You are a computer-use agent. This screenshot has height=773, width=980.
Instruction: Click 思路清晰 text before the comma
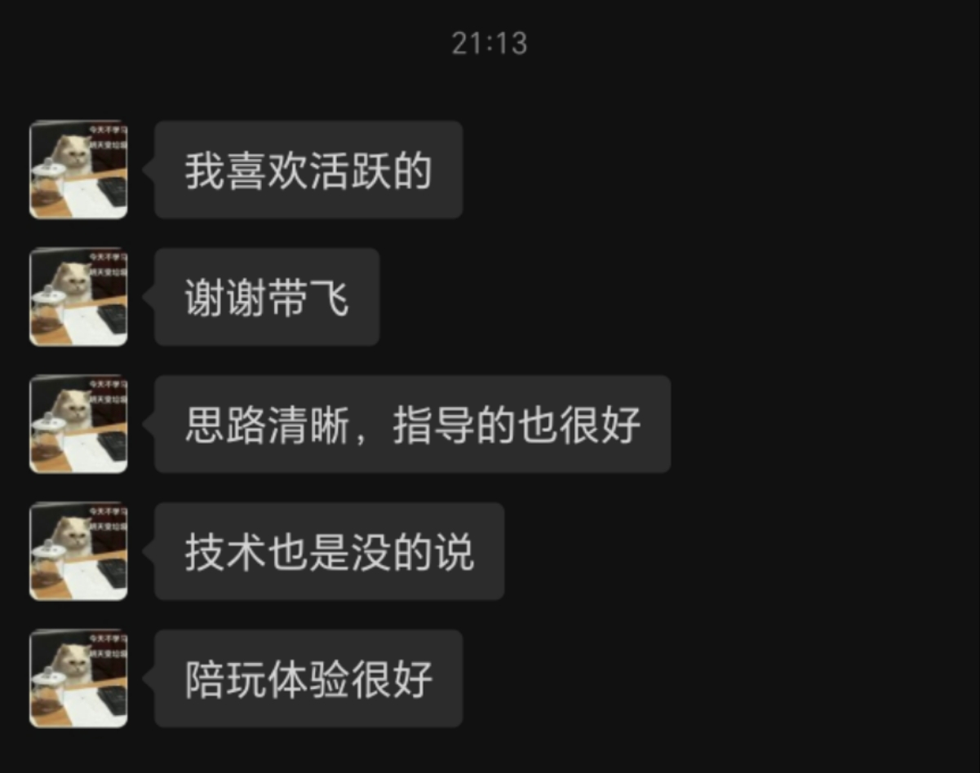[267, 426]
